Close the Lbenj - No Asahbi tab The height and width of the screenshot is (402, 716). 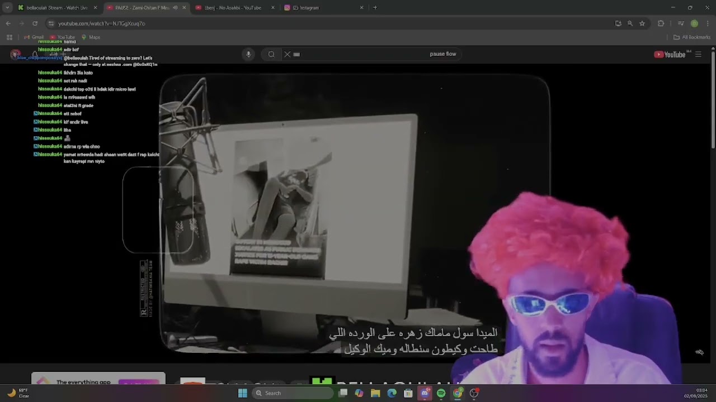[x=273, y=8]
